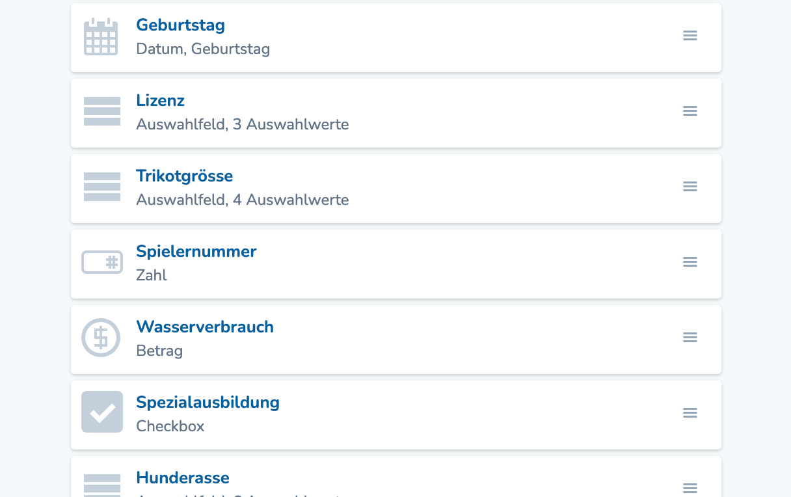The height and width of the screenshot is (497, 791).
Task: Click the drag handle on the Hunderasse row
Action: (690, 488)
